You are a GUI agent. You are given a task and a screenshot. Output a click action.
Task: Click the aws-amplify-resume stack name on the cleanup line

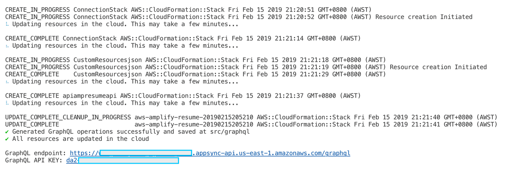(x=194, y=117)
